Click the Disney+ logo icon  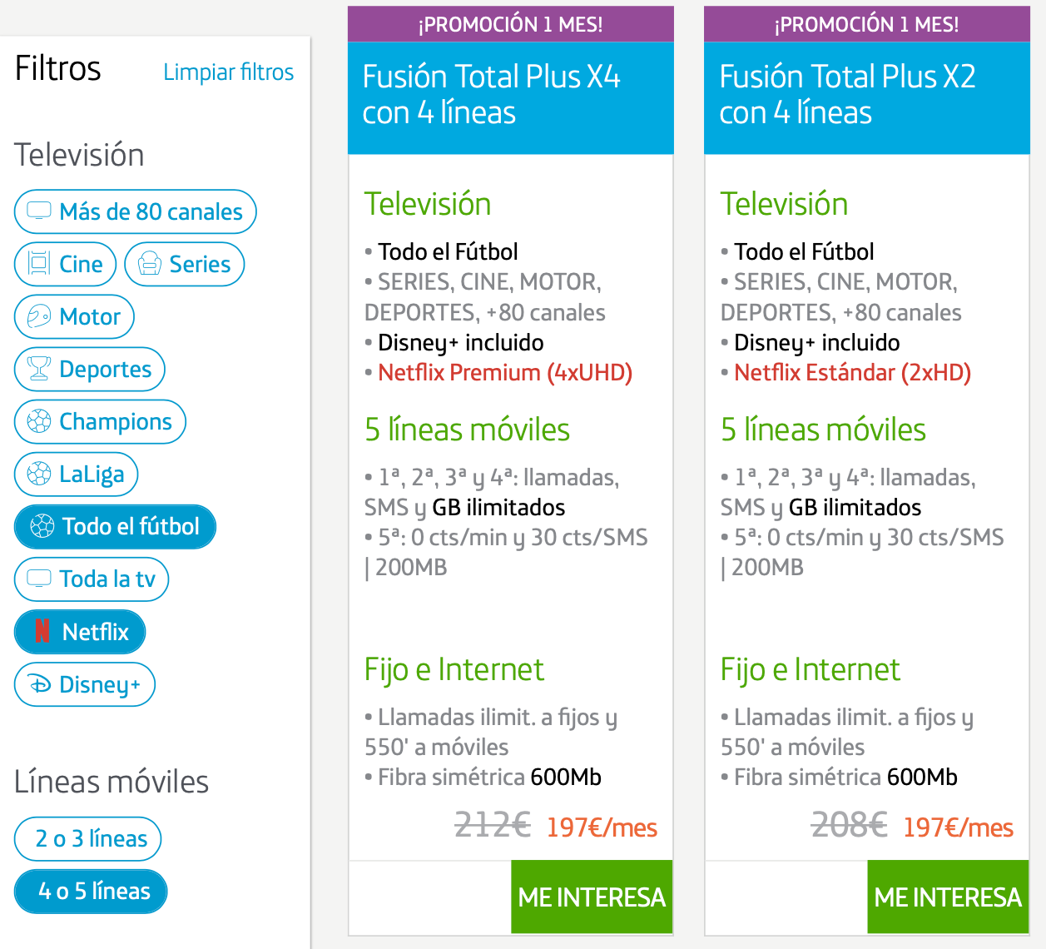pyautogui.click(x=40, y=684)
